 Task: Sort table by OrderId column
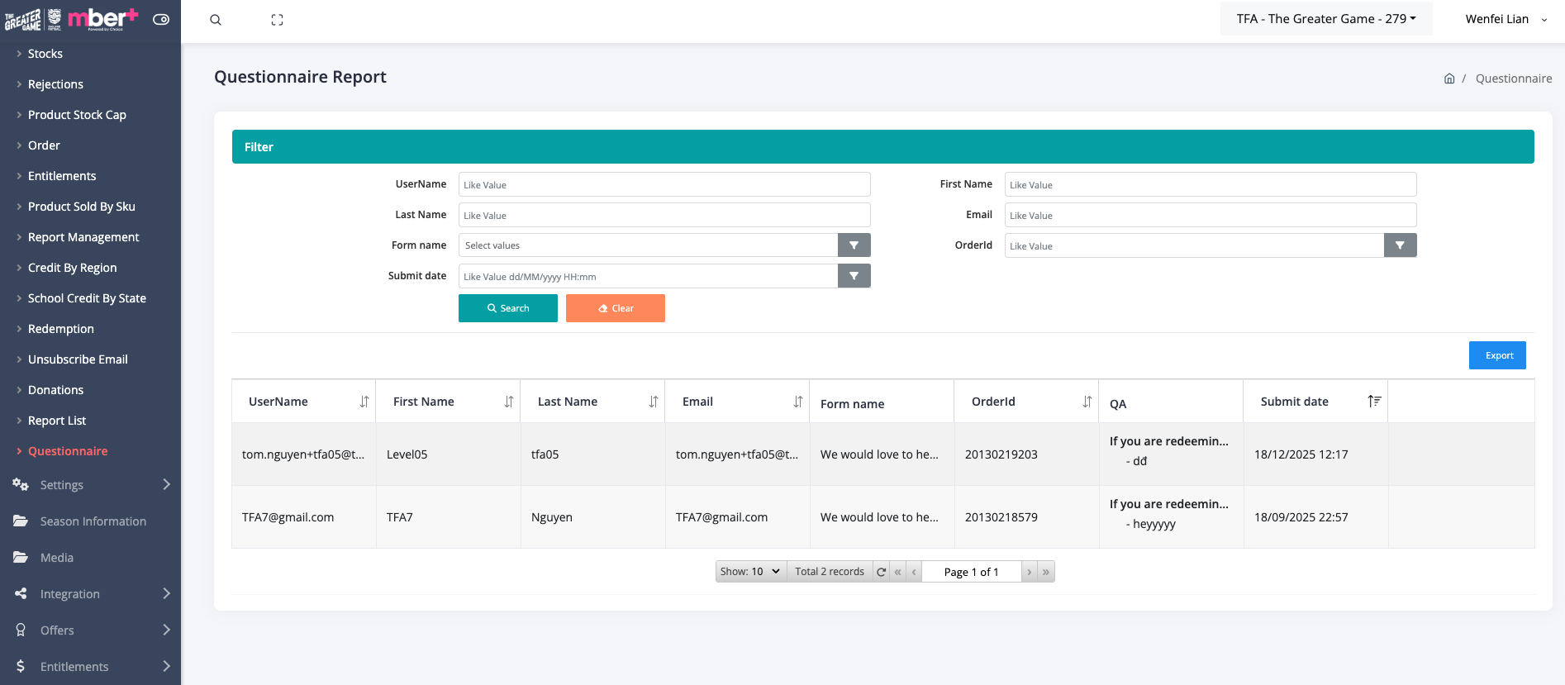tap(1087, 402)
